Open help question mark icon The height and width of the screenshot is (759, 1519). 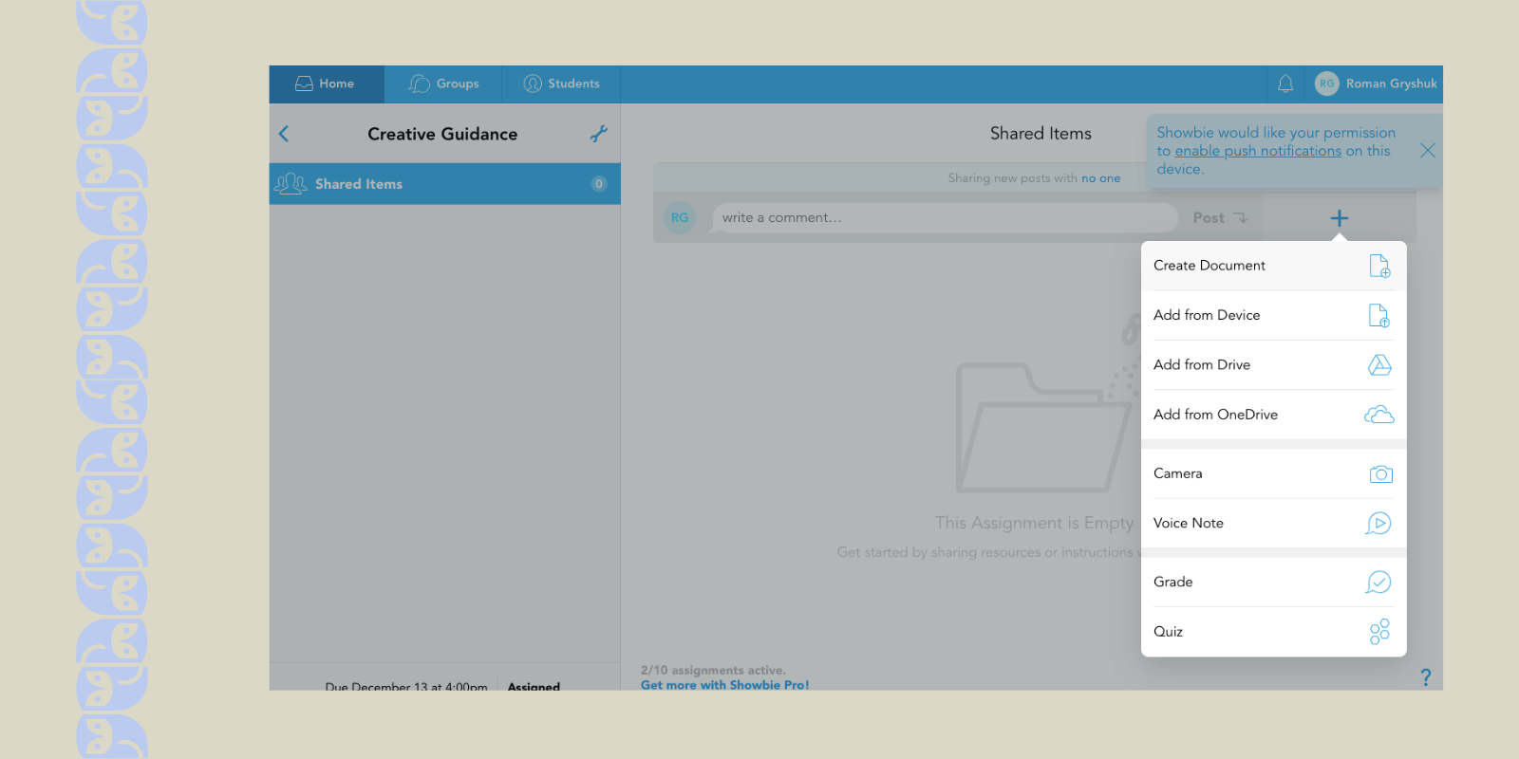click(1426, 676)
